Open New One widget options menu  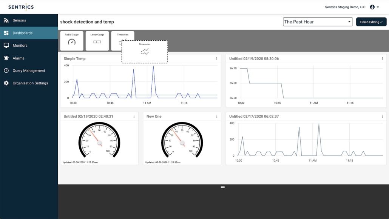(216, 116)
